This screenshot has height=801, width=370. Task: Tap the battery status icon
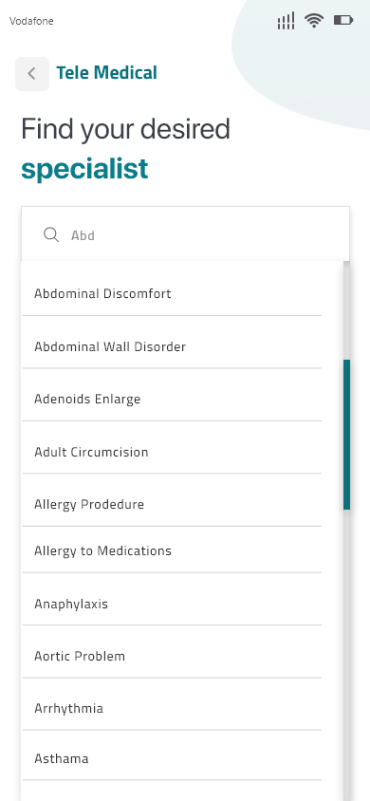pos(342,21)
